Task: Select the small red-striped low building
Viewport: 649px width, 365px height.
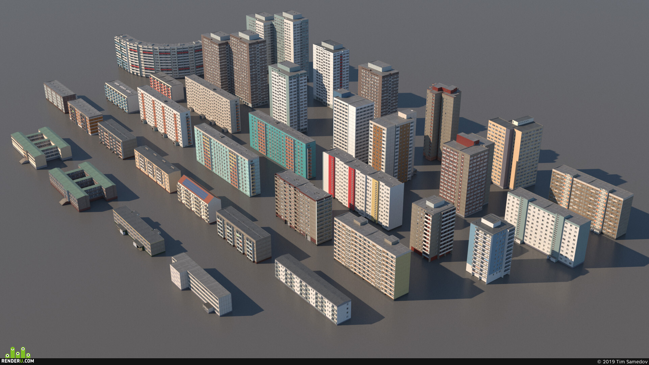Action: (x=167, y=87)
